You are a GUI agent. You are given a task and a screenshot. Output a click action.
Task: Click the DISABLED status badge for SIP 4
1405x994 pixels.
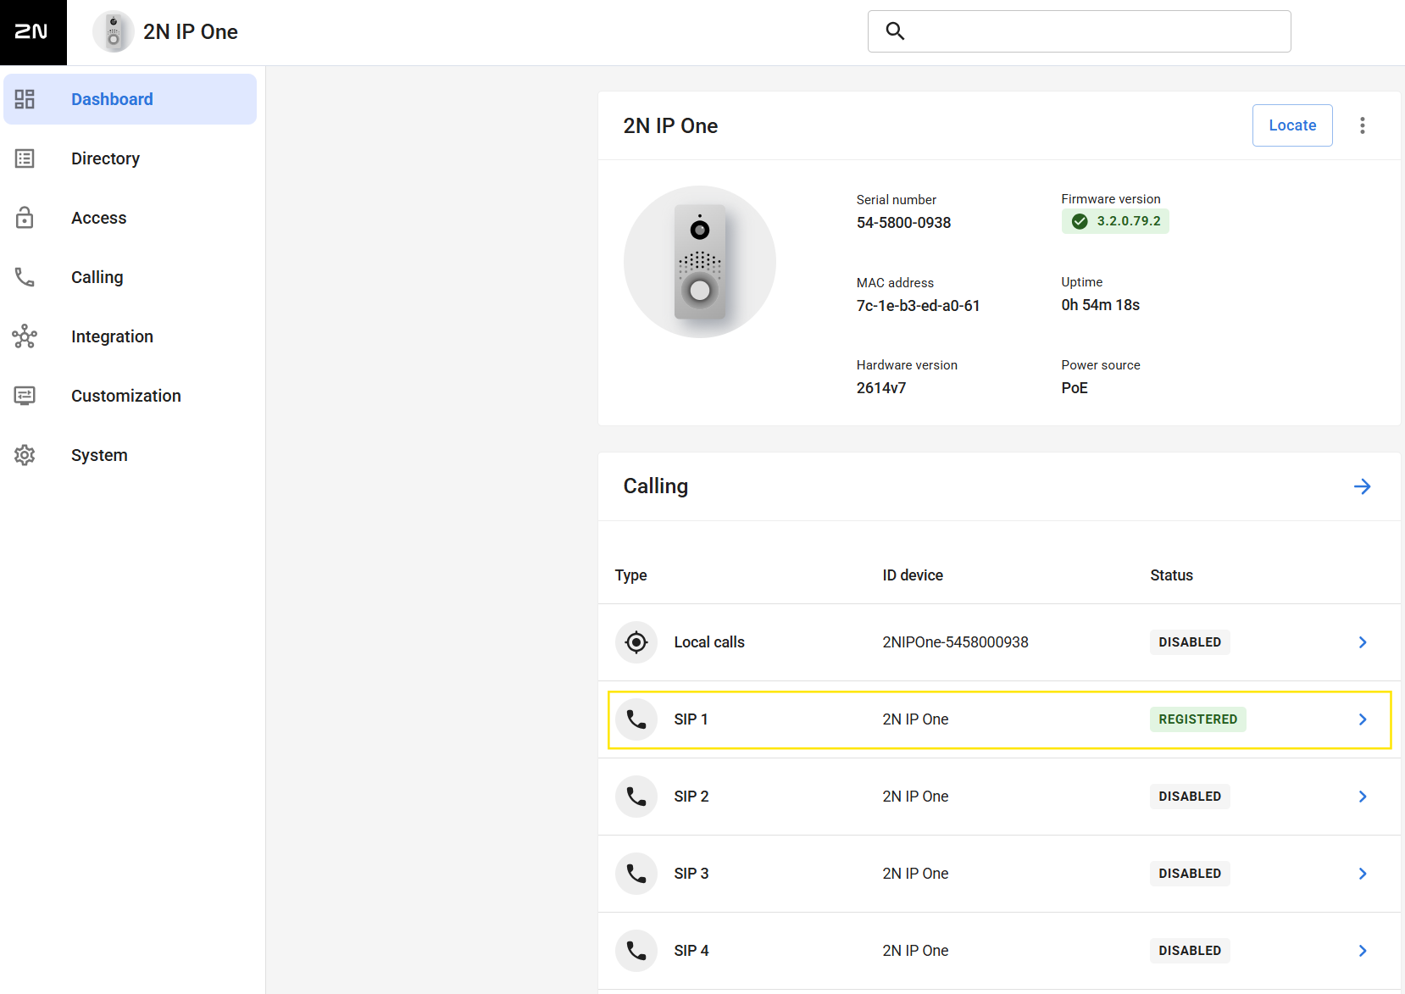pos(1190,951)
